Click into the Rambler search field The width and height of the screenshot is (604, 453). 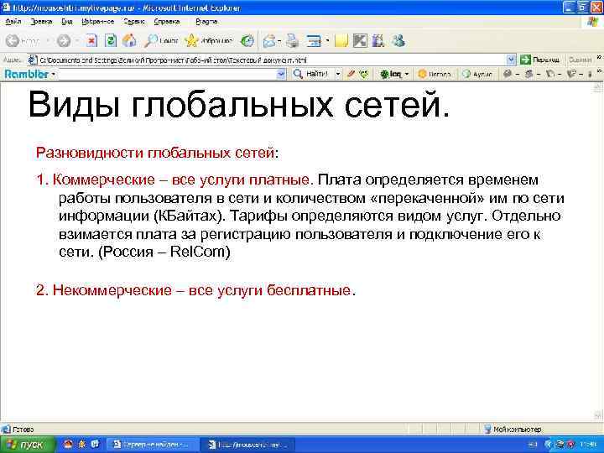pyautogui.click(x=167, y=74)
